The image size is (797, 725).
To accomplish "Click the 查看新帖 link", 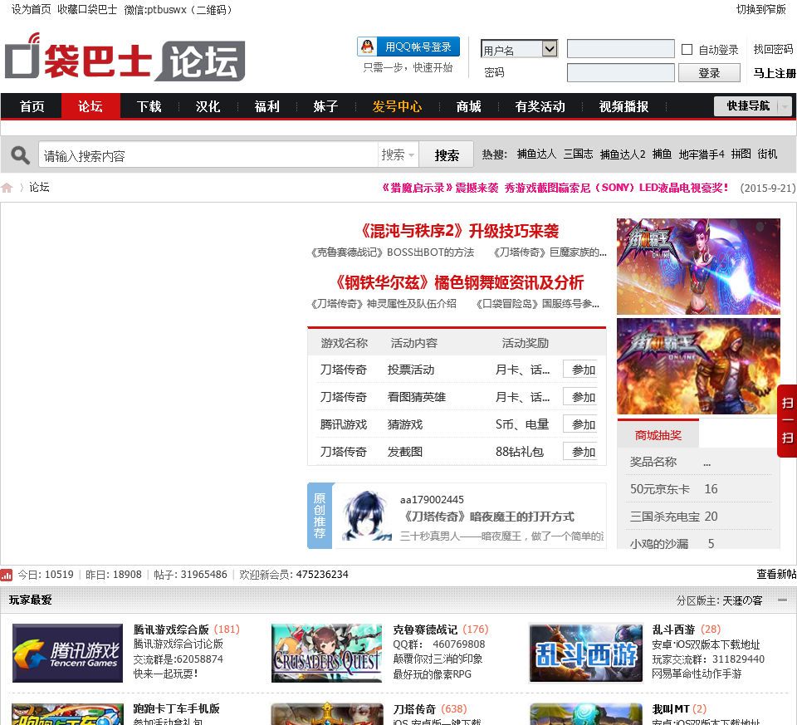I will pyautogui.click(x=776, y=574).
